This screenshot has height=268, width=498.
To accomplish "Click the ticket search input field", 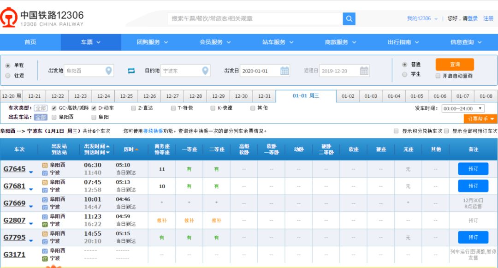I will tap(254, 18).
